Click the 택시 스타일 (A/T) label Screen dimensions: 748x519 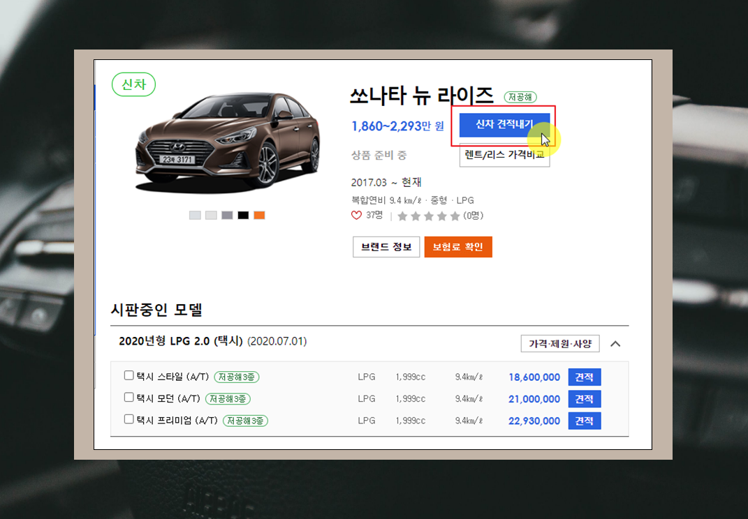[173, 377]
